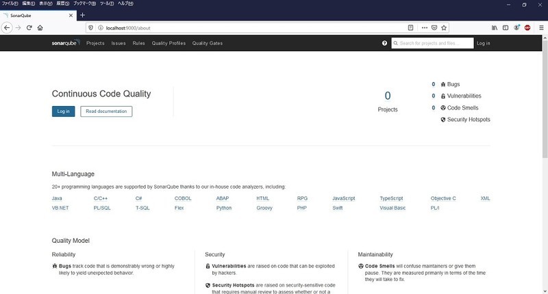Show sidebars icon in toolbar
Image resolution: width=548 pixels, height=294 pixels.
coord(506,28)
